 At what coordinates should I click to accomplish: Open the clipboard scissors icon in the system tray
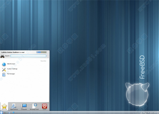142,113
